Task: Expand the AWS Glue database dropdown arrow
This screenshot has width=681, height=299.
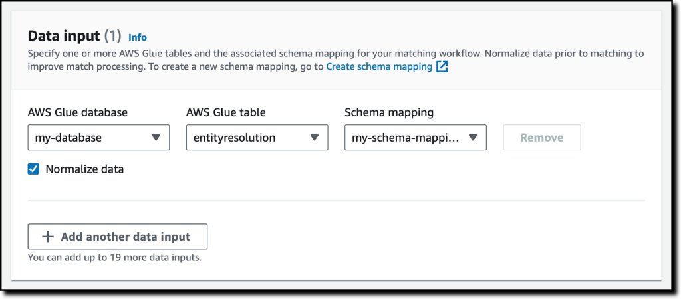Action: [156, 138]
